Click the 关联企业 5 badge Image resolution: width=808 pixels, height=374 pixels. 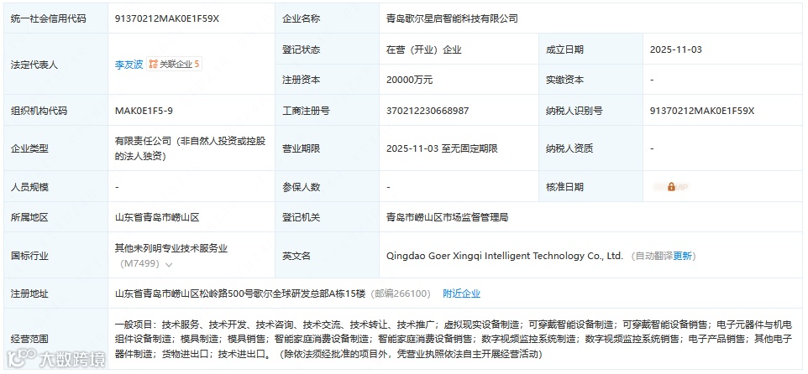[x=174, y=65]
